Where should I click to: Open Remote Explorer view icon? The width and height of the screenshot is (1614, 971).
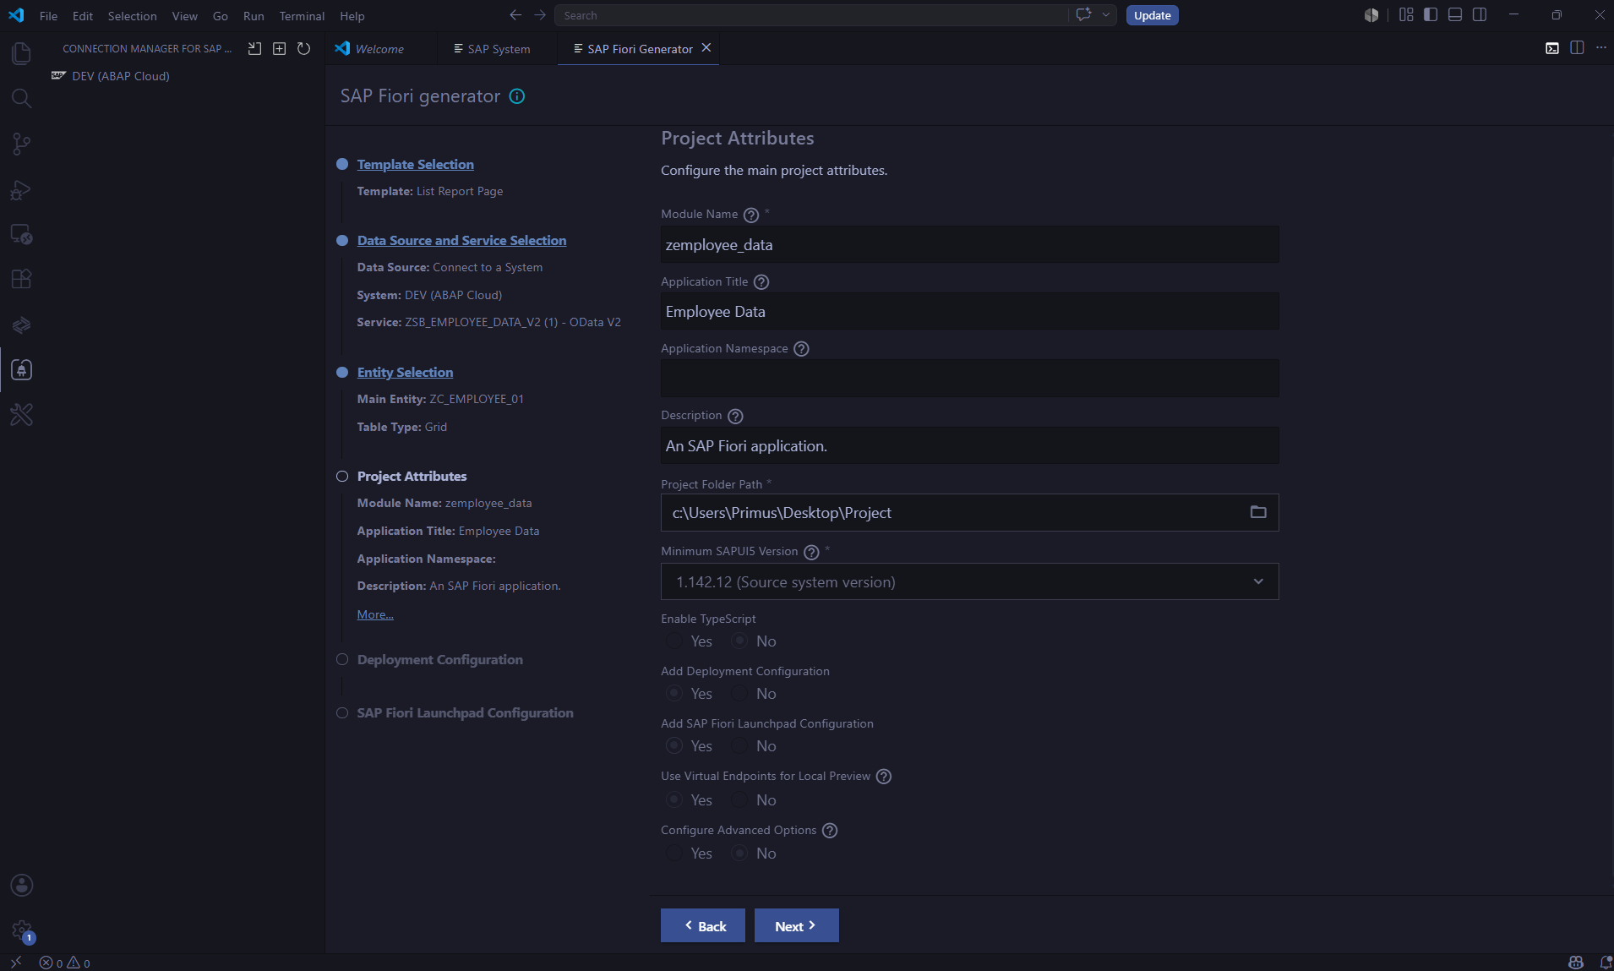click(x=21, y=234)
